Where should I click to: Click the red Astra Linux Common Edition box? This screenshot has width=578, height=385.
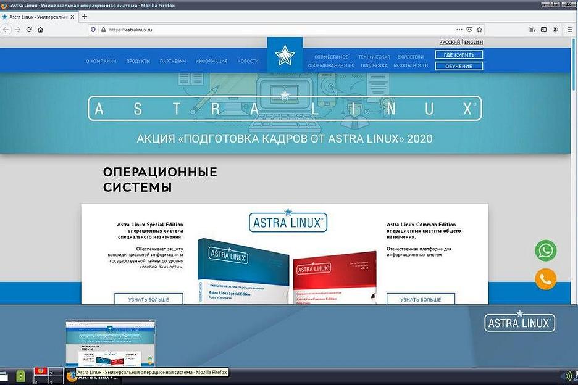tap(335, 278)
